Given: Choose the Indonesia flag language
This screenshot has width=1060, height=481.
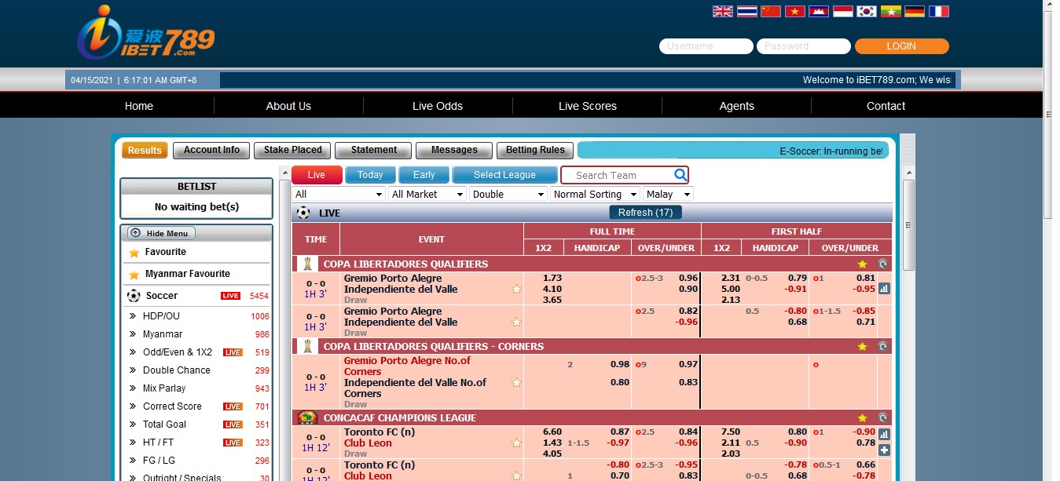Looking at the screenshot, I should [x=843, y=11].
